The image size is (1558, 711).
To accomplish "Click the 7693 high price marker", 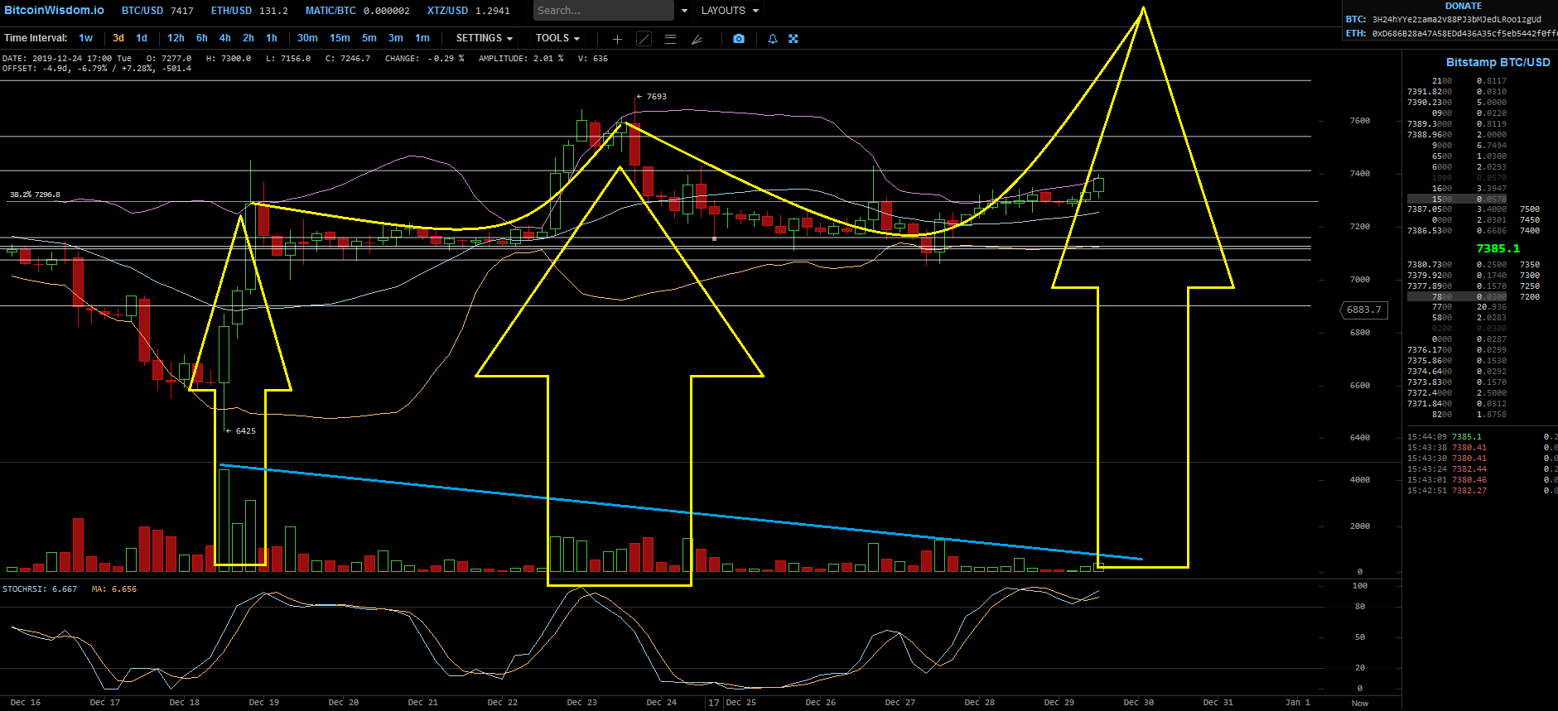I will (652, 97).
